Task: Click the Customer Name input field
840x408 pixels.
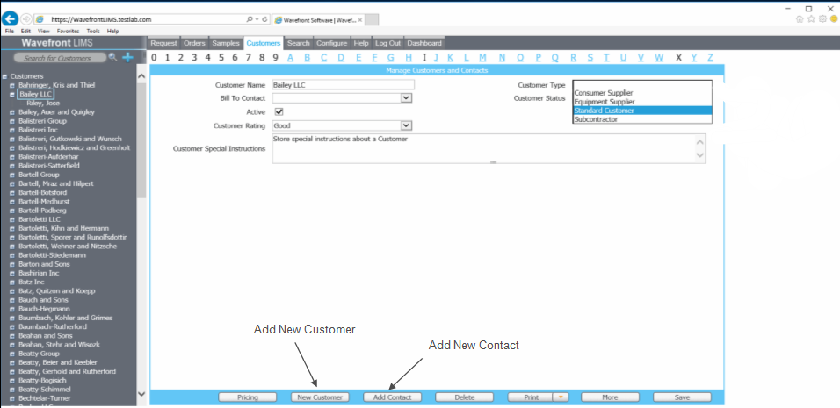Action: (343, 84)
